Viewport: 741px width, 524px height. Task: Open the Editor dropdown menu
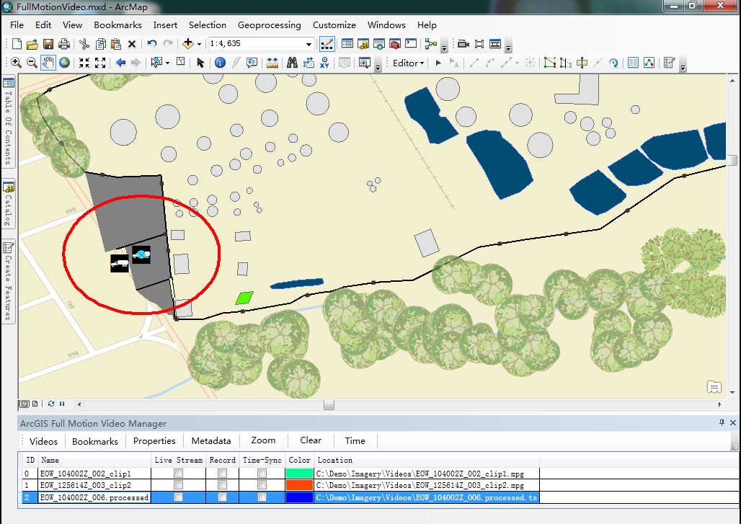[x=408, y=63]
